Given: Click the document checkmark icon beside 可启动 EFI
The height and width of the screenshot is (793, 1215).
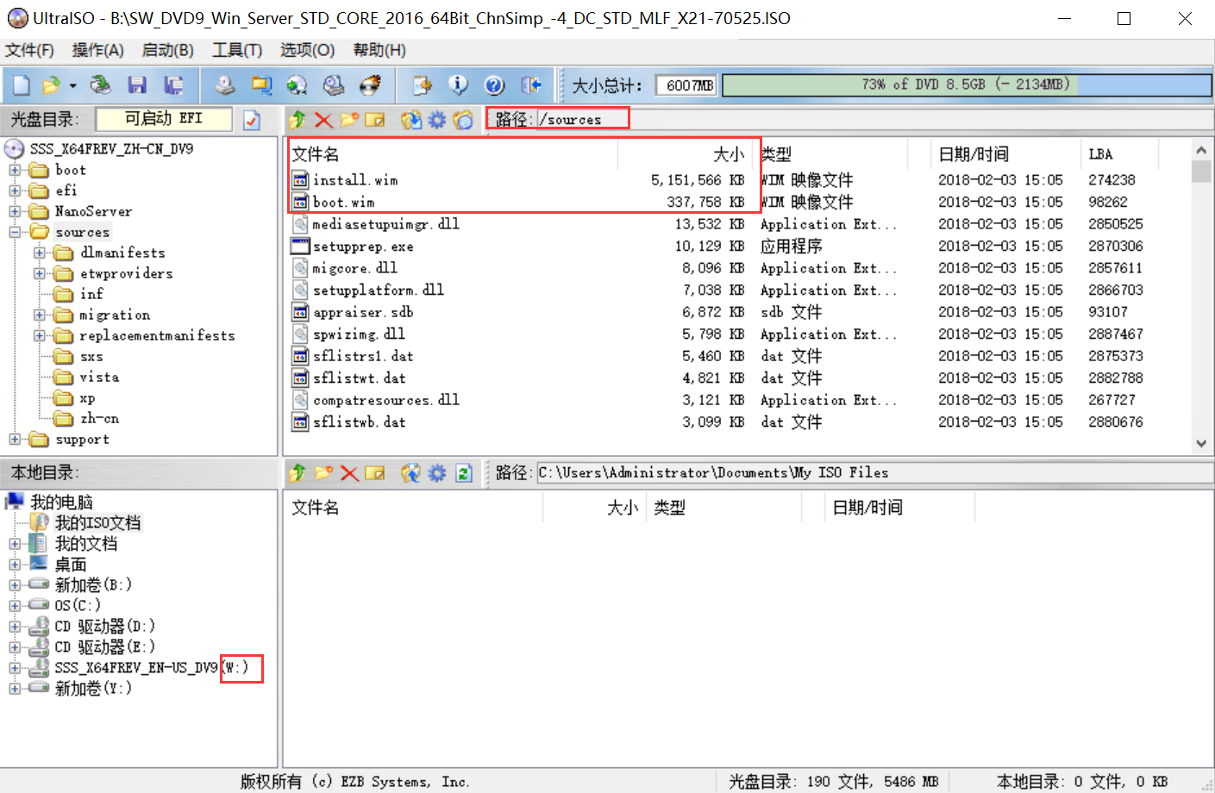Looking at the screenshot, I should (x=252, y=120).
